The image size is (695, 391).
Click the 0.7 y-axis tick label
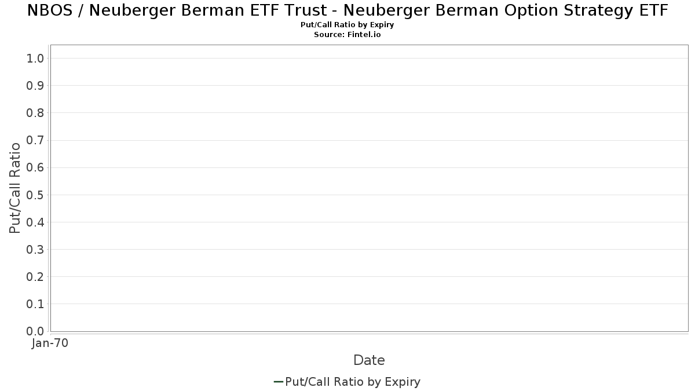(x=35, y=140)
